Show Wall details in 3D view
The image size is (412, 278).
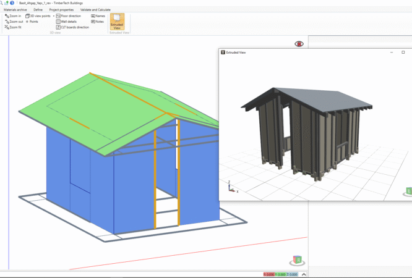point(69,21)
